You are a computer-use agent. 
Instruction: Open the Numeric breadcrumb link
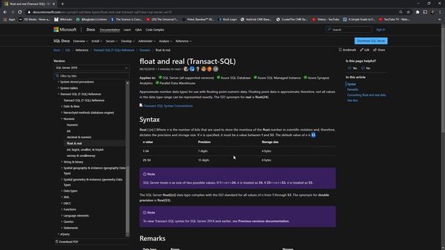click(x=145, y=50)
